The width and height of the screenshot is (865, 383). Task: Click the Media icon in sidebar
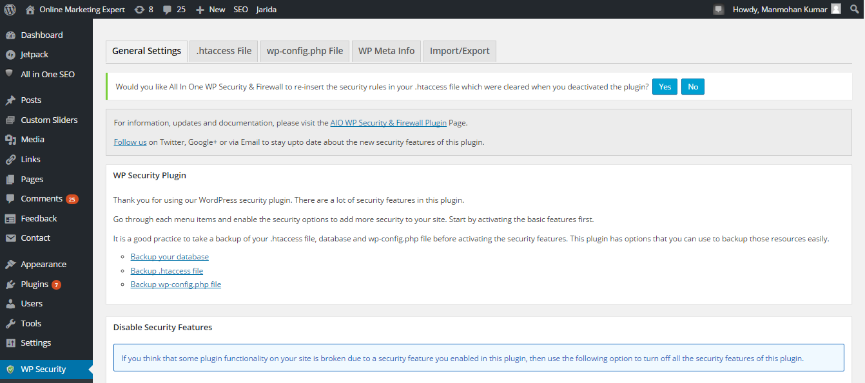[x=10, y=140]
